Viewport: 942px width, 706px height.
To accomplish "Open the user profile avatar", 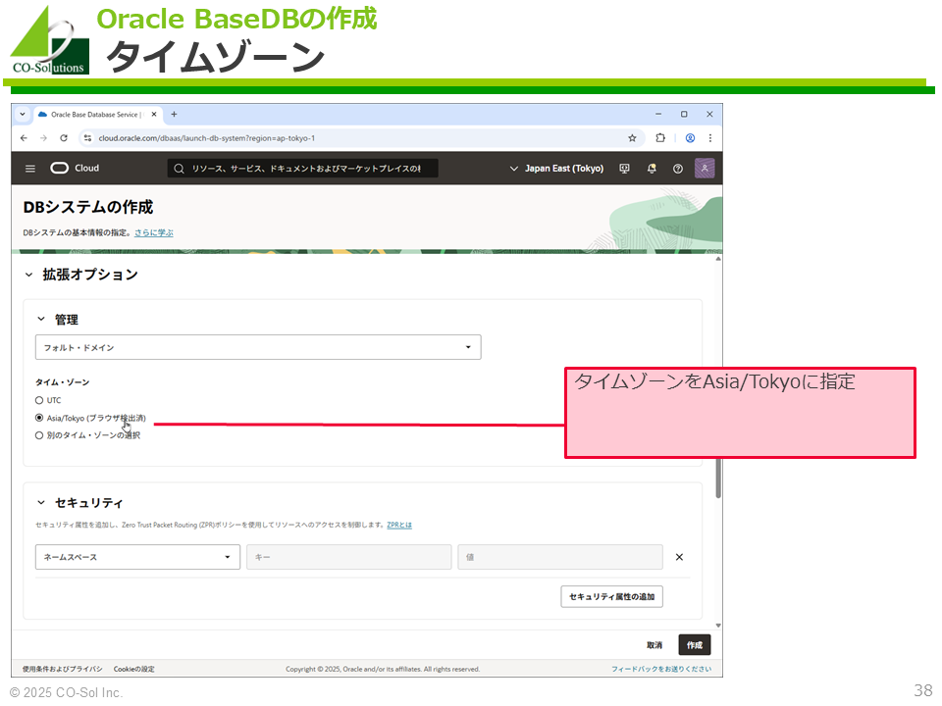I will [x=705, y=168].
